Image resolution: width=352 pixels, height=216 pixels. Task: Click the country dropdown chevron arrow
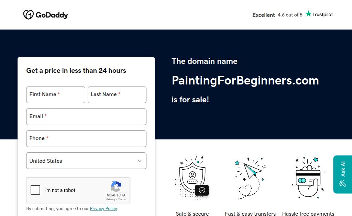pos(140,161)
